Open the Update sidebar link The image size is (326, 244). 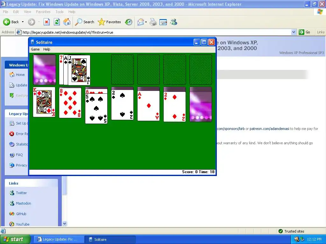pyautogui.click(x=18, y=85)
